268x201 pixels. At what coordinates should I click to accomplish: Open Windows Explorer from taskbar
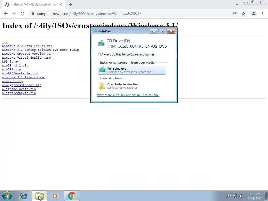pyautogui.click(x=40, y=196)
